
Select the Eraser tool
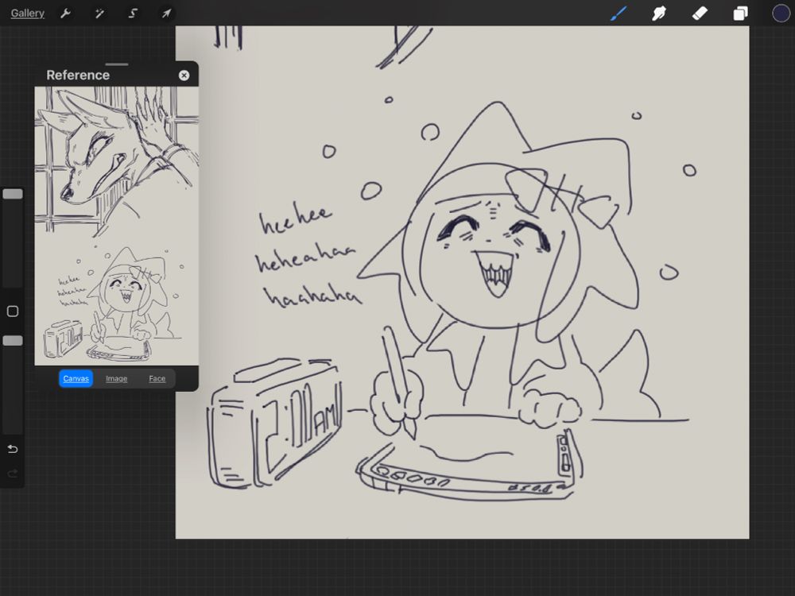[x=700, y=14]
